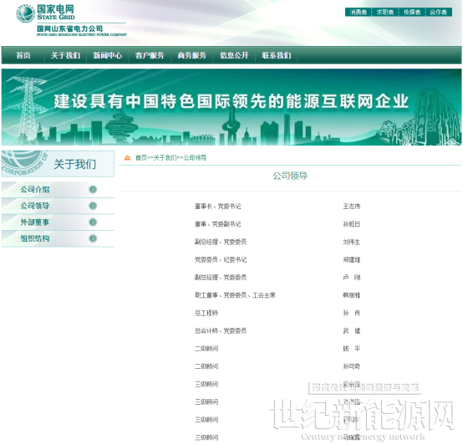The height and width of the screenshot is (445, 463).
Task: Go to 新闻中心 in navigation bar
Action: click(108, 55)
